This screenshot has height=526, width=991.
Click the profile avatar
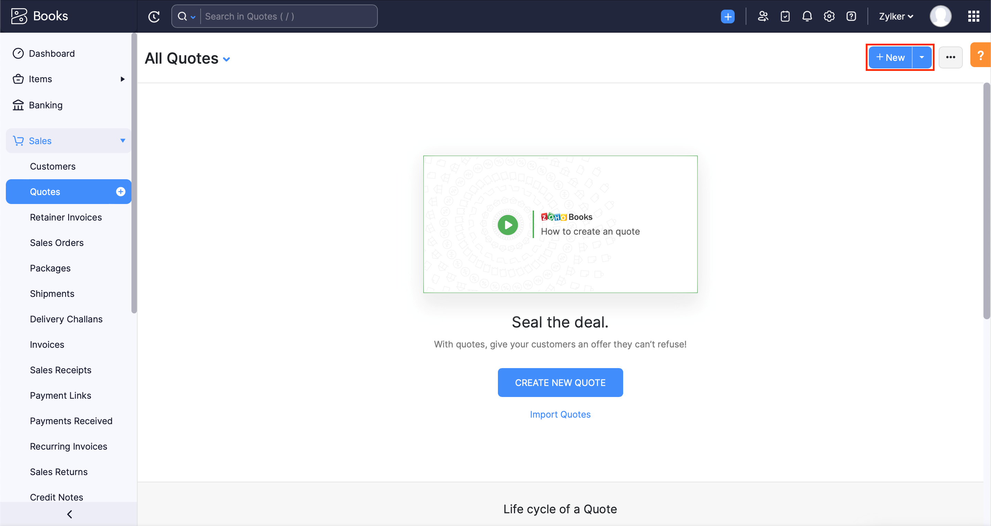(x=940, y=16)
